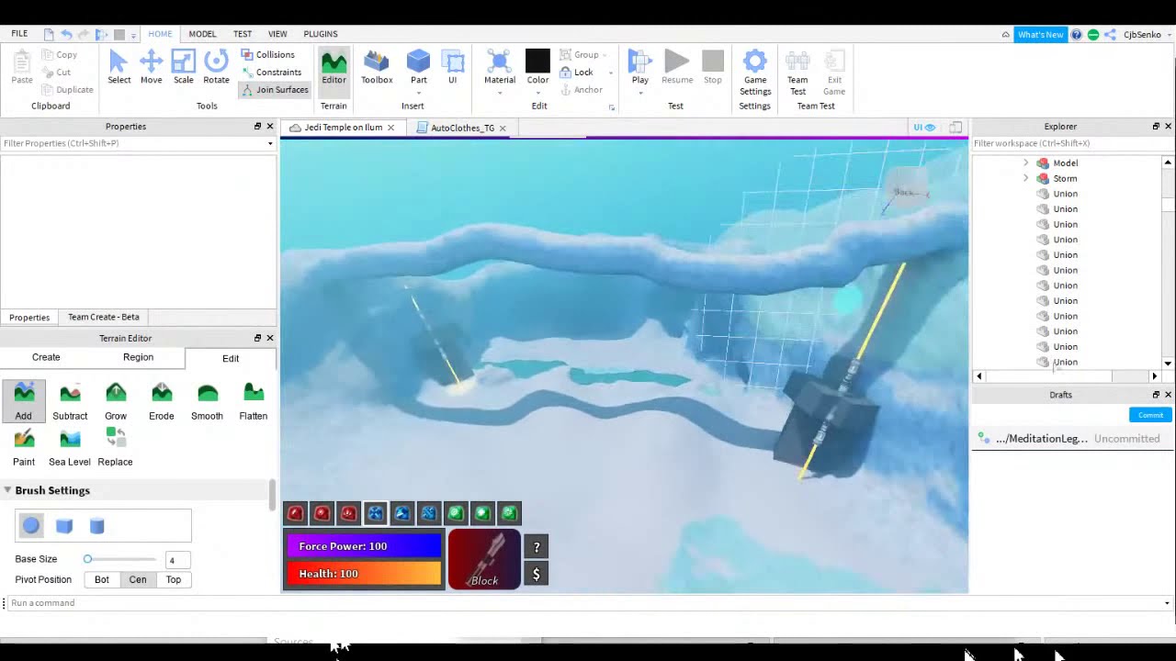Click the What's New button

[1041, 35]
